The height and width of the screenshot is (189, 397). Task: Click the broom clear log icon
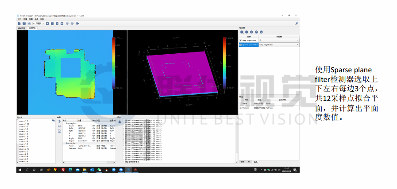(x=119, y=122)
